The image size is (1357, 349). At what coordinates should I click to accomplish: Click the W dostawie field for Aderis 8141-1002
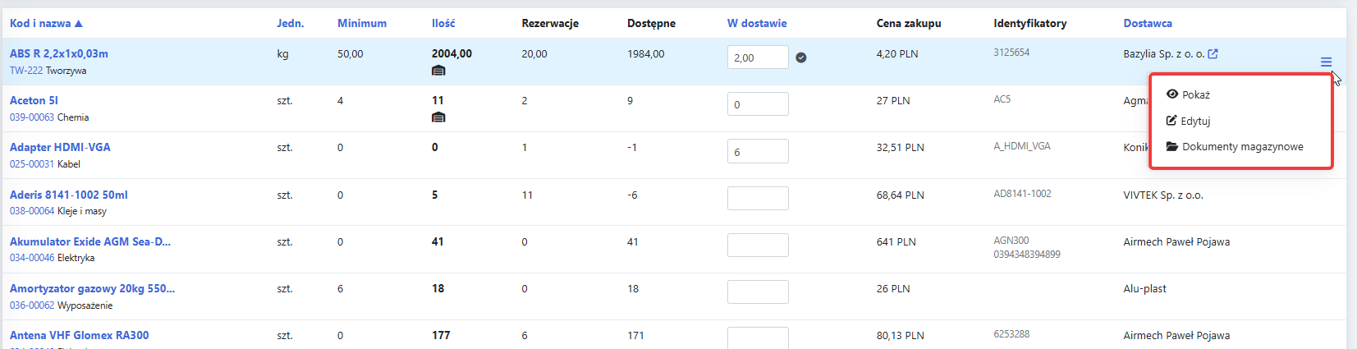[758, 198]
